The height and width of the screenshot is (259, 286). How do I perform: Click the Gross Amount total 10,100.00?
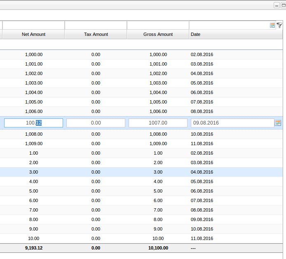(158, 248)
